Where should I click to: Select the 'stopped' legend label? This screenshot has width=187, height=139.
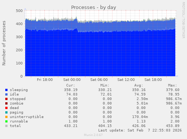click(18, 99)
